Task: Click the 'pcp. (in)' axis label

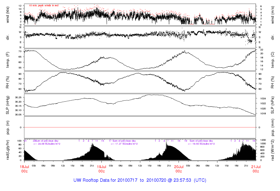Action: 7,127
